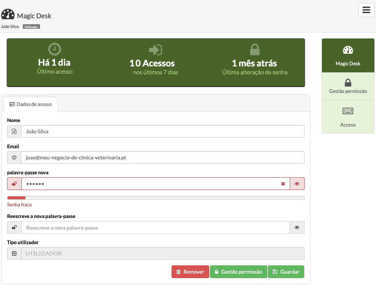Click the Magic Desk dashboard logo icon

click(x=8, y=14)
